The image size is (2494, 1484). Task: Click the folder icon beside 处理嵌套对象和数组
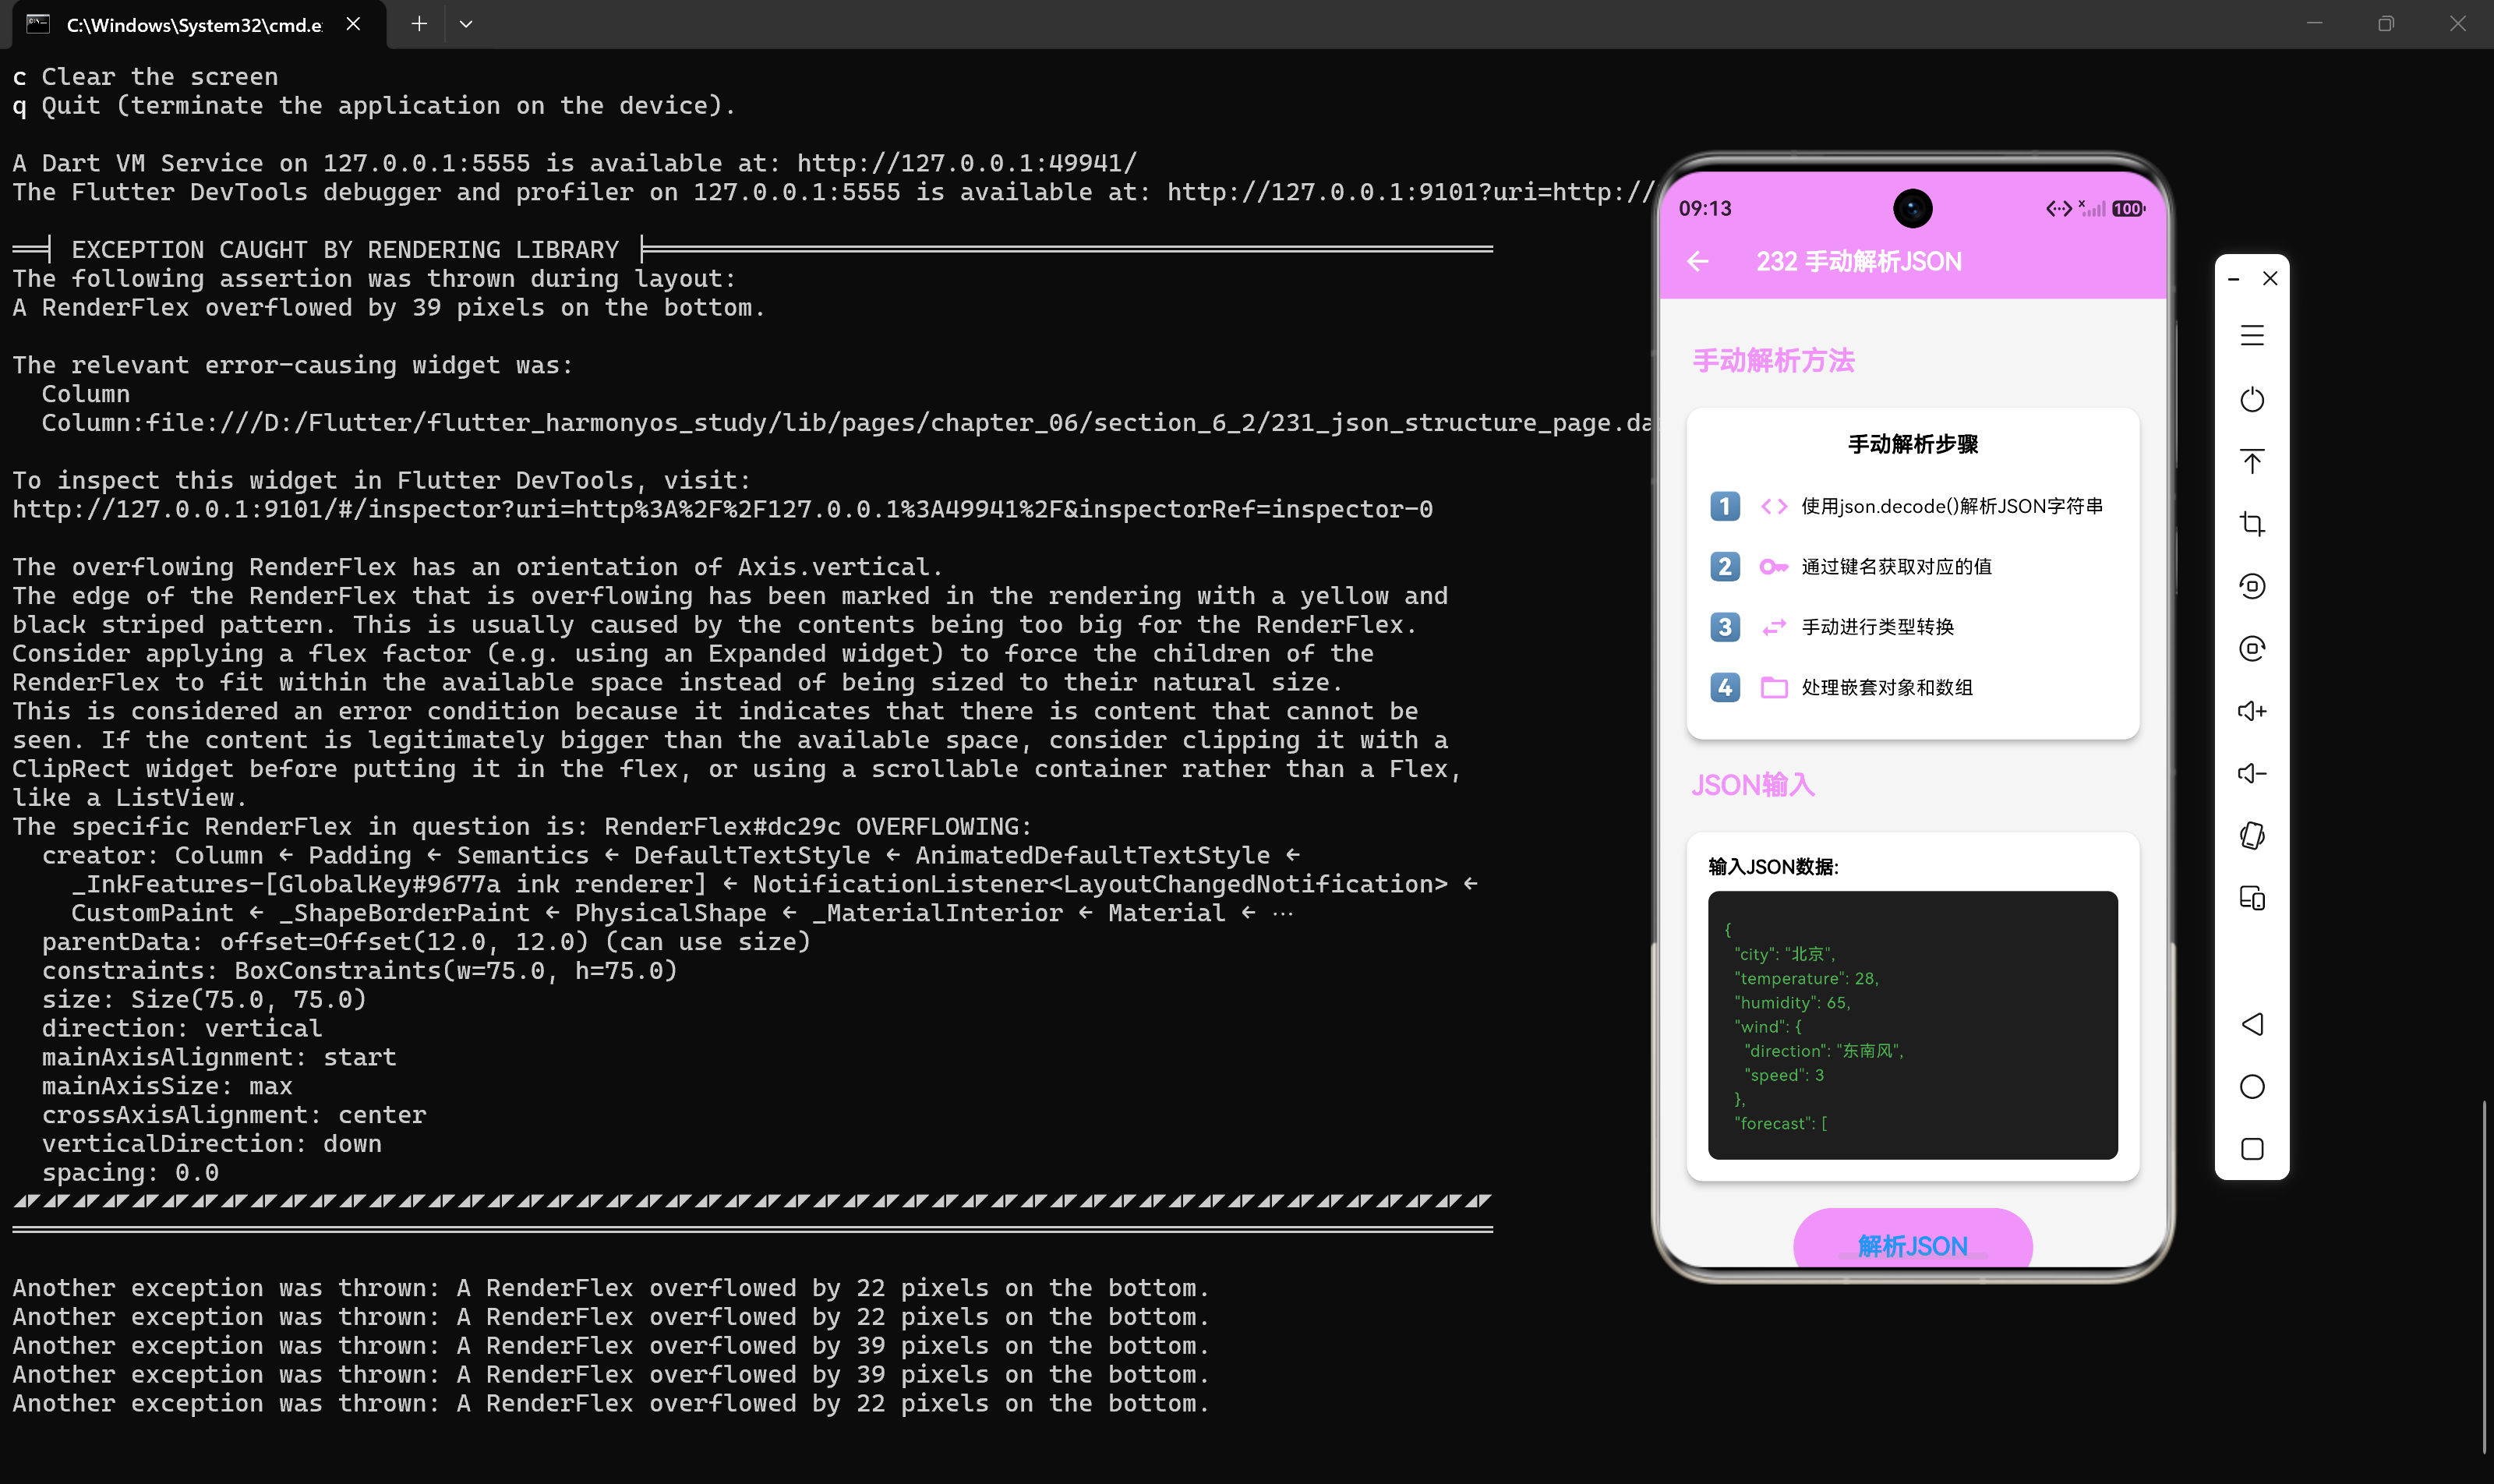(1774, 687)
